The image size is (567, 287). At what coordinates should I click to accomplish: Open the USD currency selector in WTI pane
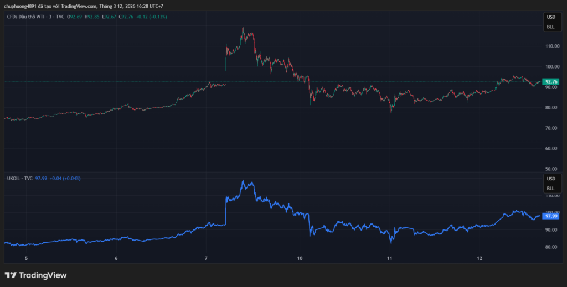(x=550, y=18)
